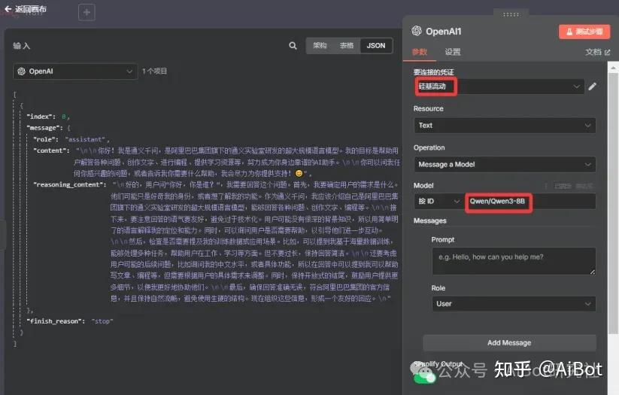Click the "reasoning_content" key in JSON
Image resolution: width=619 pixels, height=395 pixels.
pos(70,184)
